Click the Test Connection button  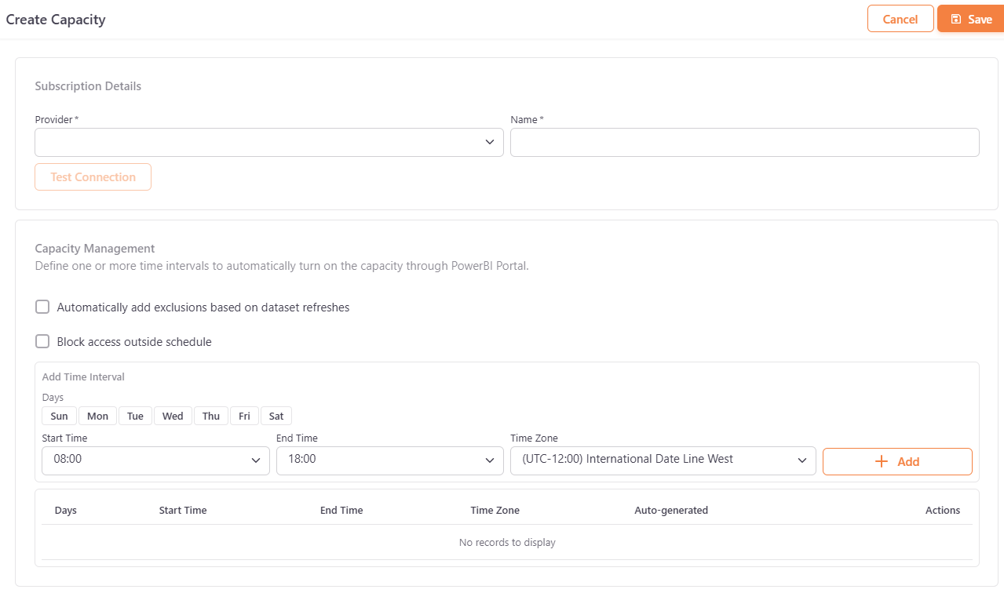93,177
